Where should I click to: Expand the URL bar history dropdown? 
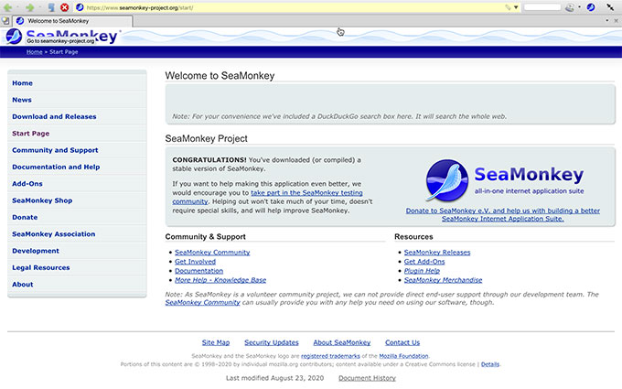[516, 7]
